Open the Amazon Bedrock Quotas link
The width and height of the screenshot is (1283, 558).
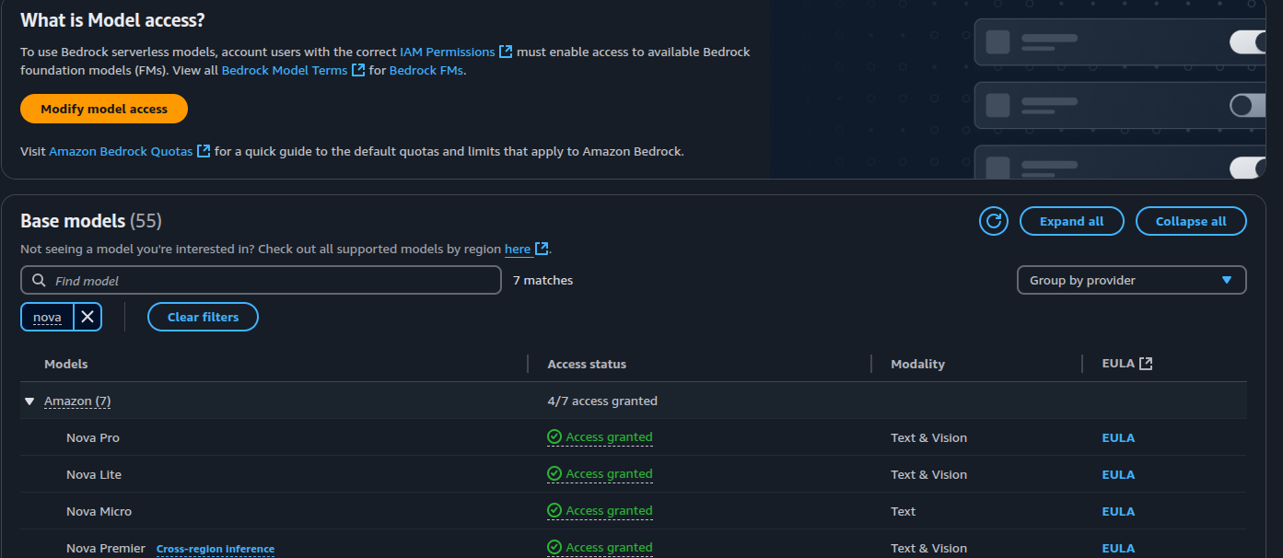121,151
